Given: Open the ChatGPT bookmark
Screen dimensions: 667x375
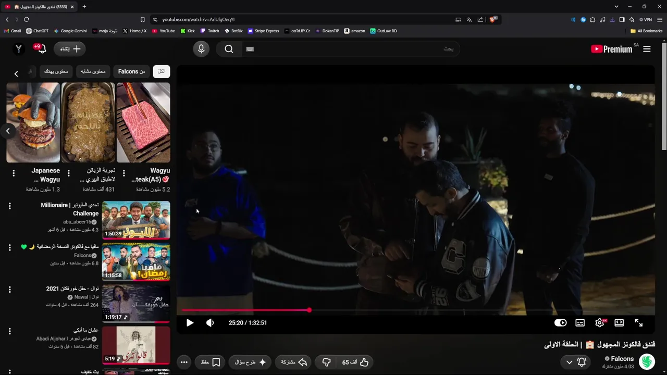Looking at the screenshot, I should 38,31.
